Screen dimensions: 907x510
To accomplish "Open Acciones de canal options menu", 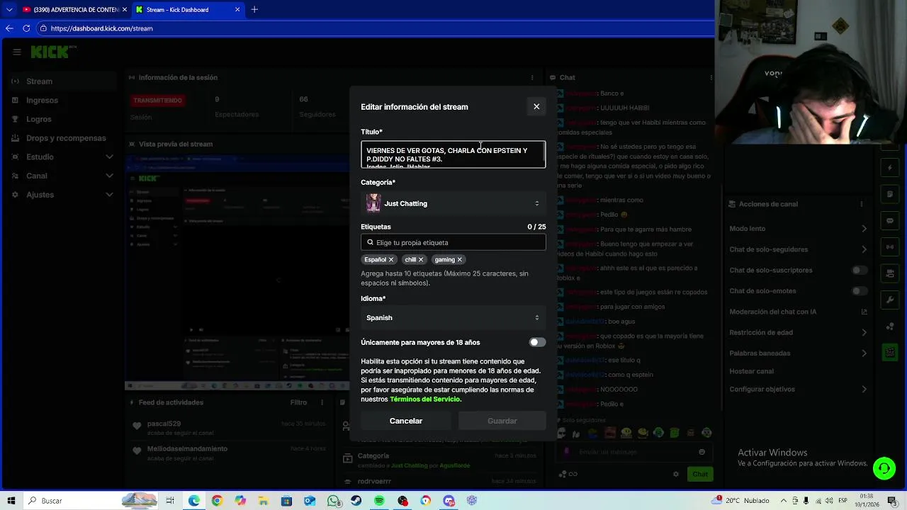I will pos(862,204).
